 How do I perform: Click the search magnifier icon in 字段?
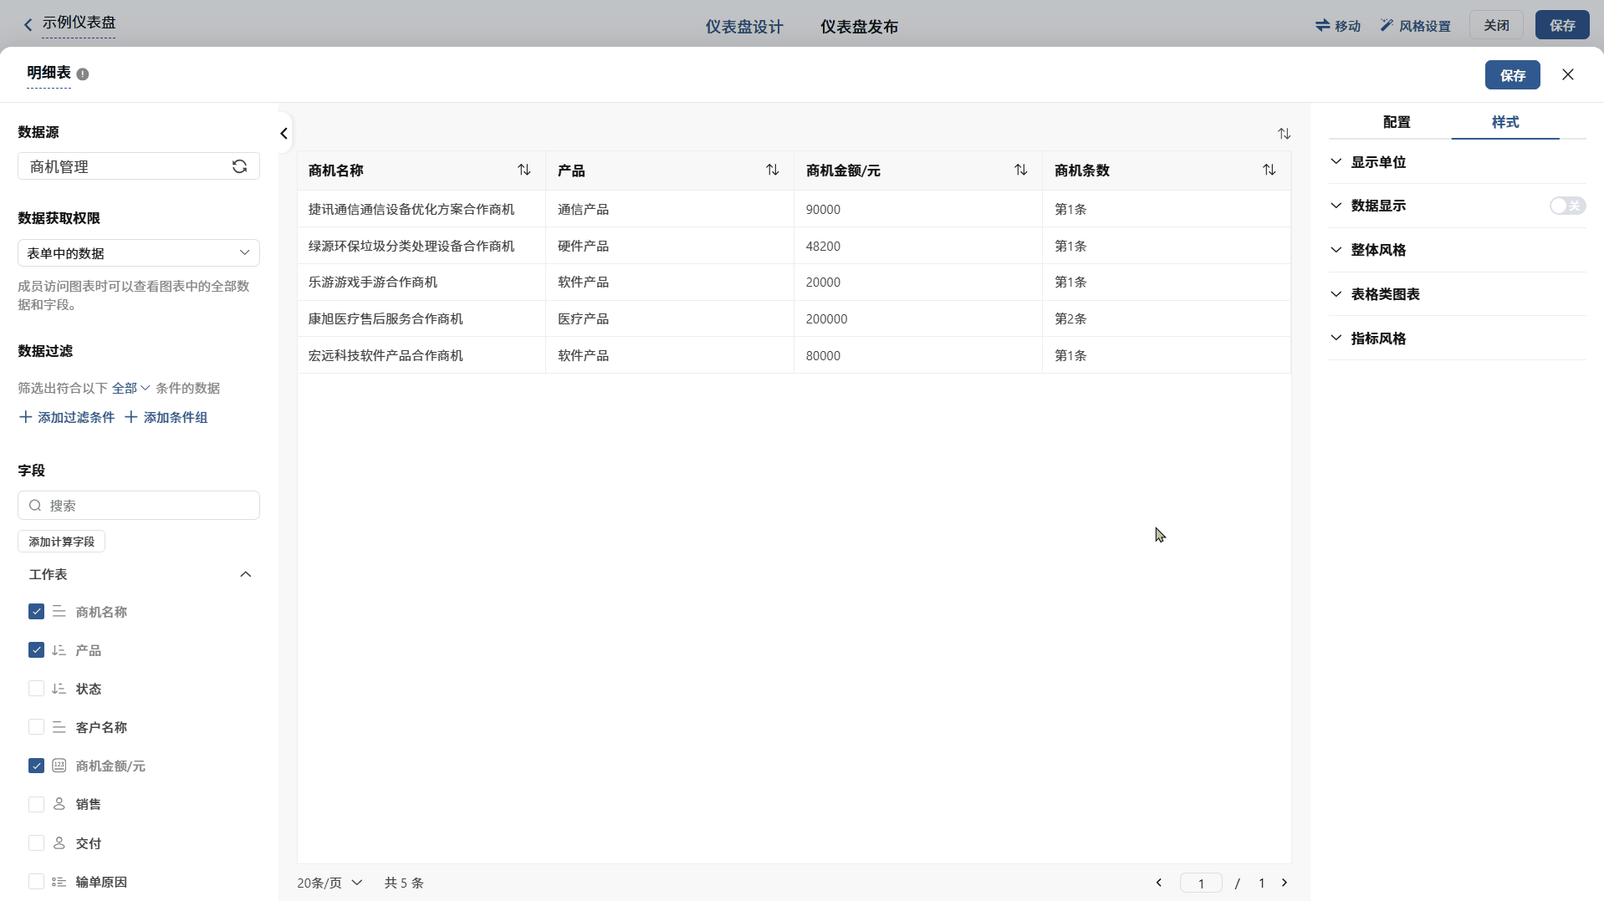35,506
